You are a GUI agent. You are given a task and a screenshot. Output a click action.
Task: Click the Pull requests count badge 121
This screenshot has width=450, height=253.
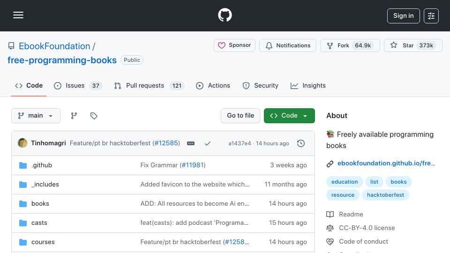177,85
